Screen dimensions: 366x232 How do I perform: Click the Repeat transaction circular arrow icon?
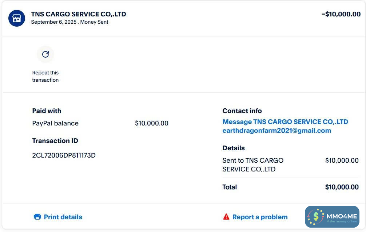(45, 54)
